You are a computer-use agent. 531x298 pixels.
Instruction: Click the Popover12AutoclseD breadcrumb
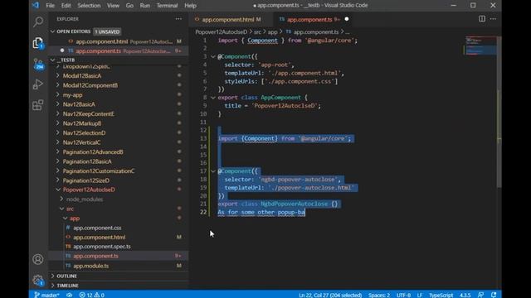tap(222, 31)
